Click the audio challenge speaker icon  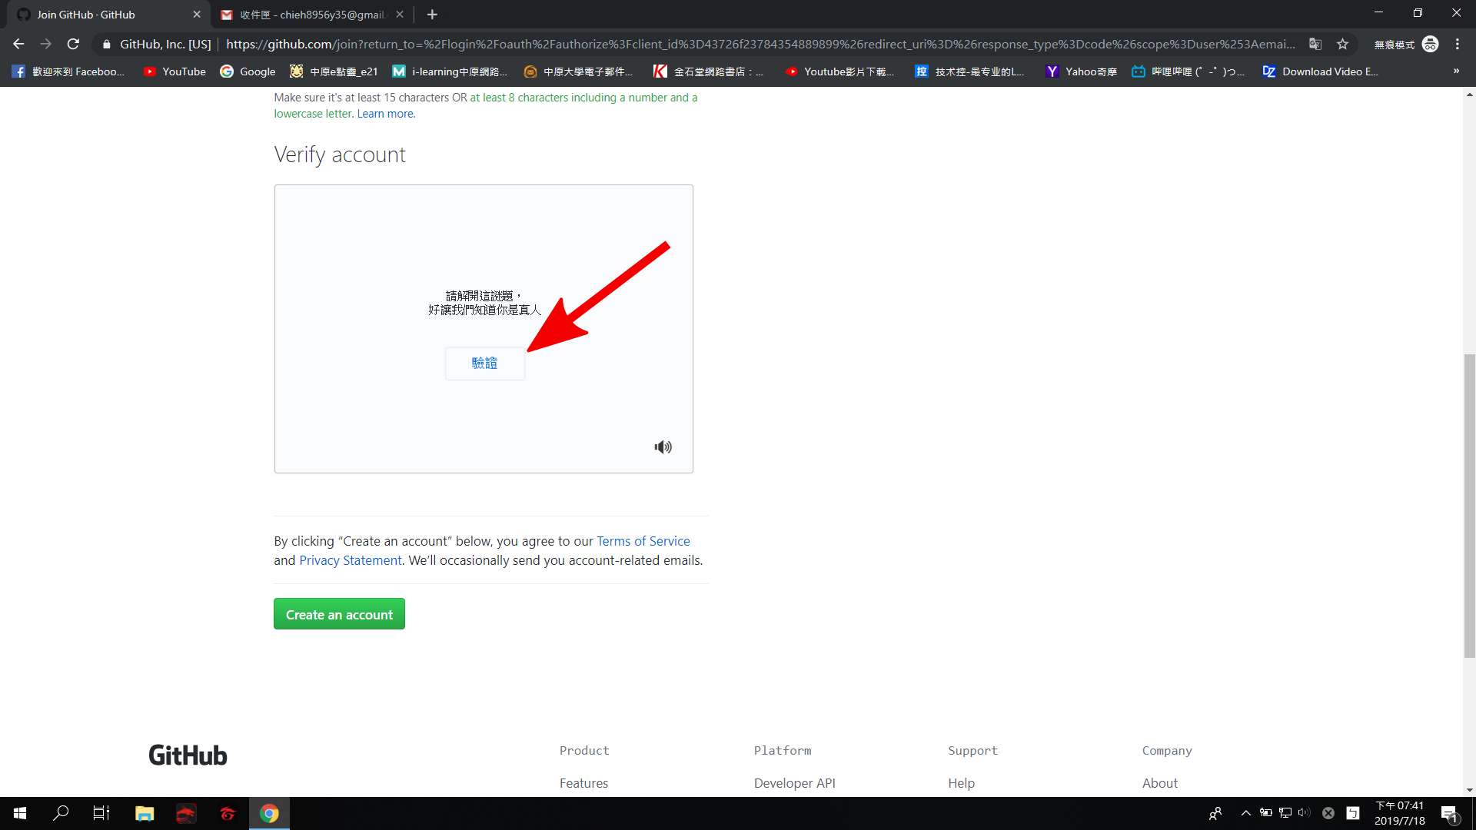663,447
